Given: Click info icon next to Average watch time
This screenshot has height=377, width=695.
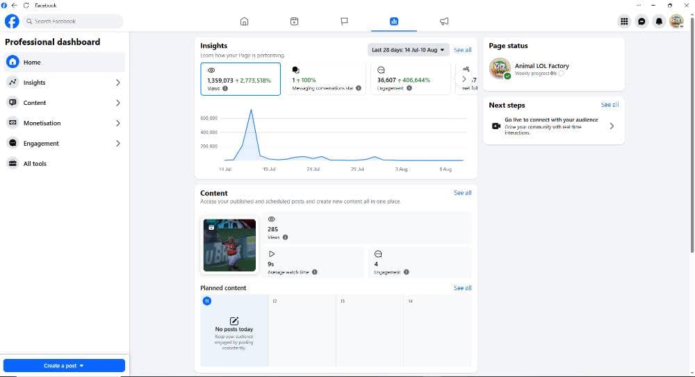Looking at the screenshot, I should pyautogui.click(x=315, y=272).
